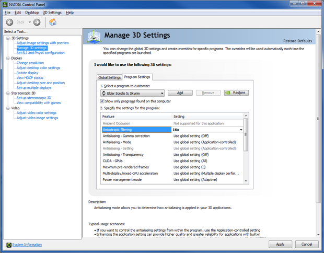Select the Program Settings tab
The height and width of the screenshot is (253, 324).
(x=137, y=77)
